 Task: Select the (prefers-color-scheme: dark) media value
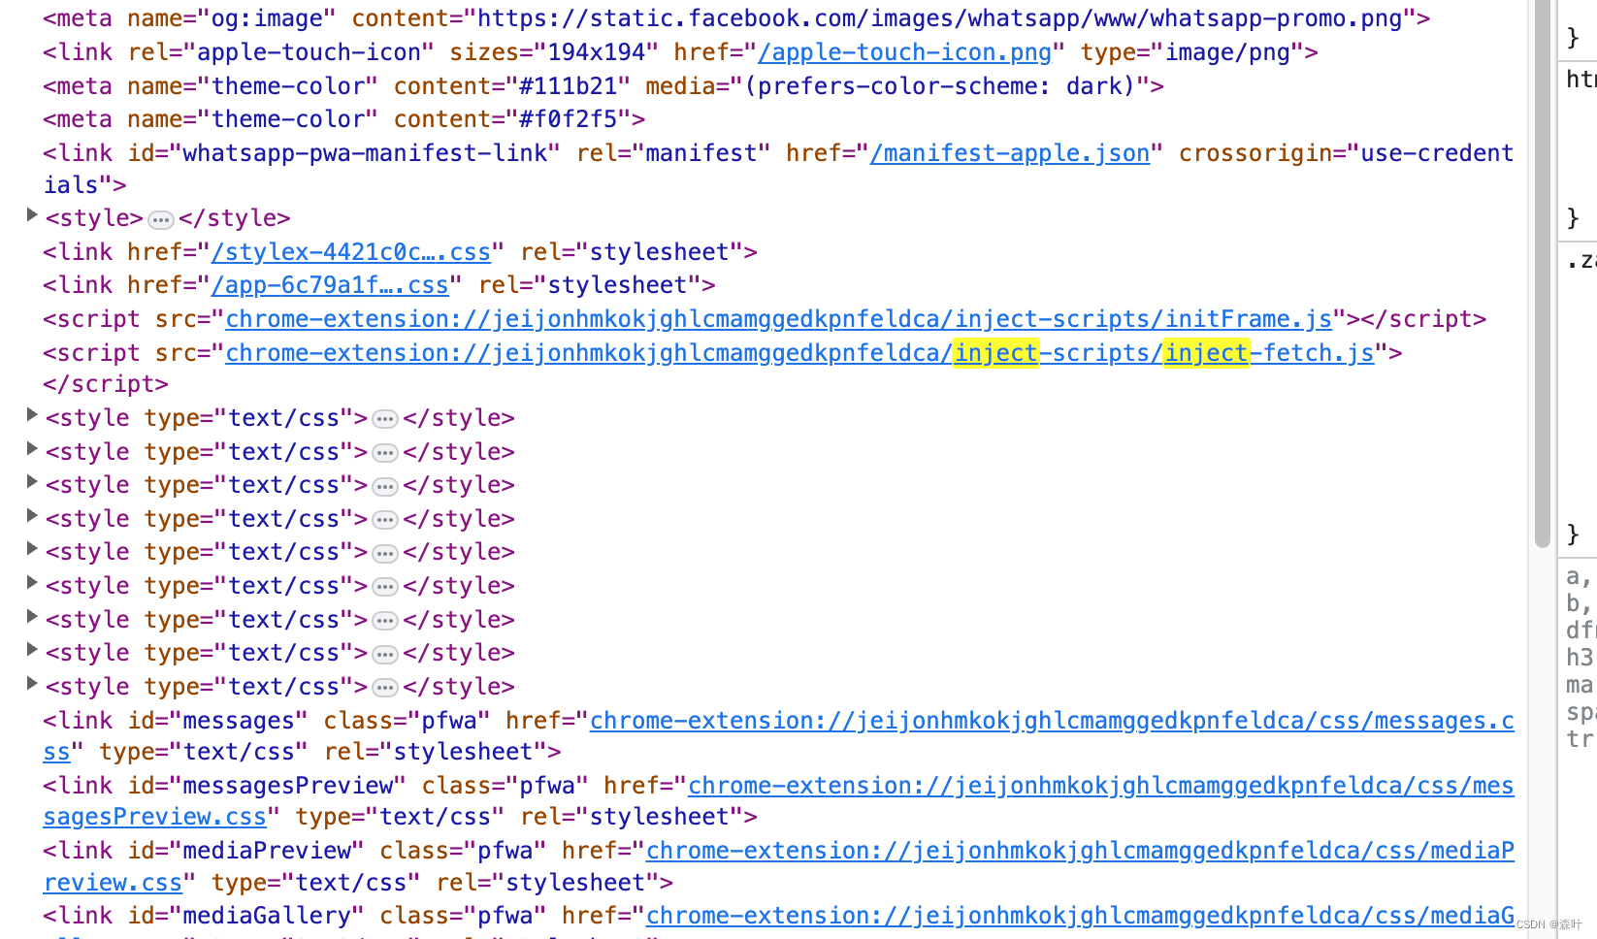click(939, 86)
